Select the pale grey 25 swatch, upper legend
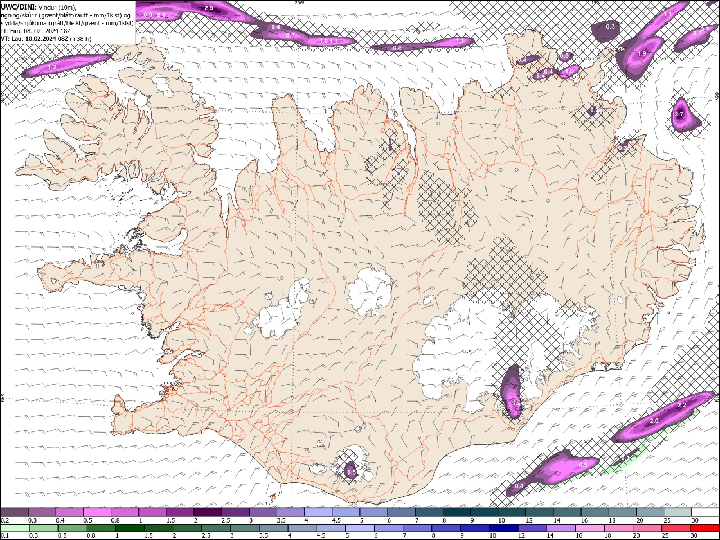 [678, 512]
